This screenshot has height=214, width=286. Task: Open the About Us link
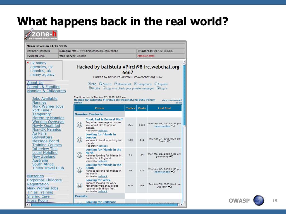[35, 83]
